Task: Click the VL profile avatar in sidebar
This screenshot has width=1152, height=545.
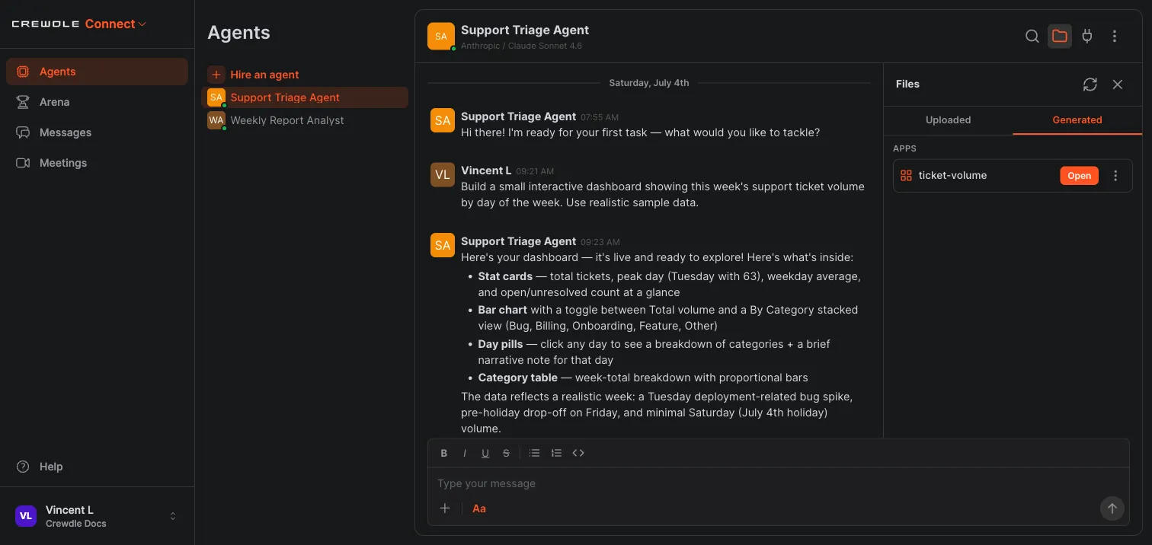Action: (26, 516)
